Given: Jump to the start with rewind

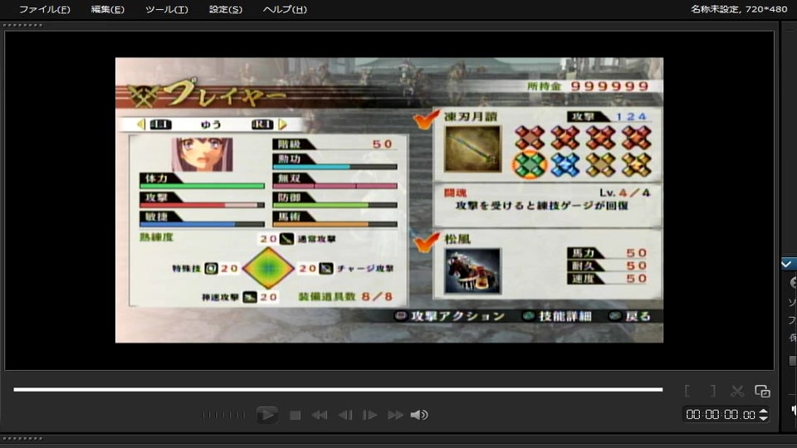Looking at the screenshot, I should tap(319, 416).
